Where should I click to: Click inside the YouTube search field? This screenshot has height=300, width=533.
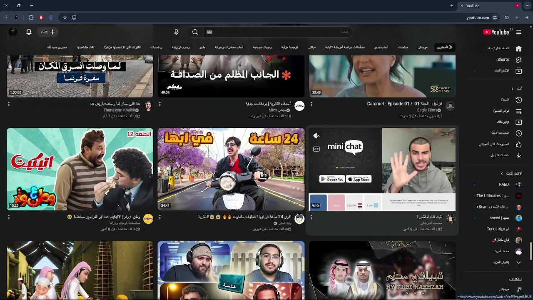[279, 32]
